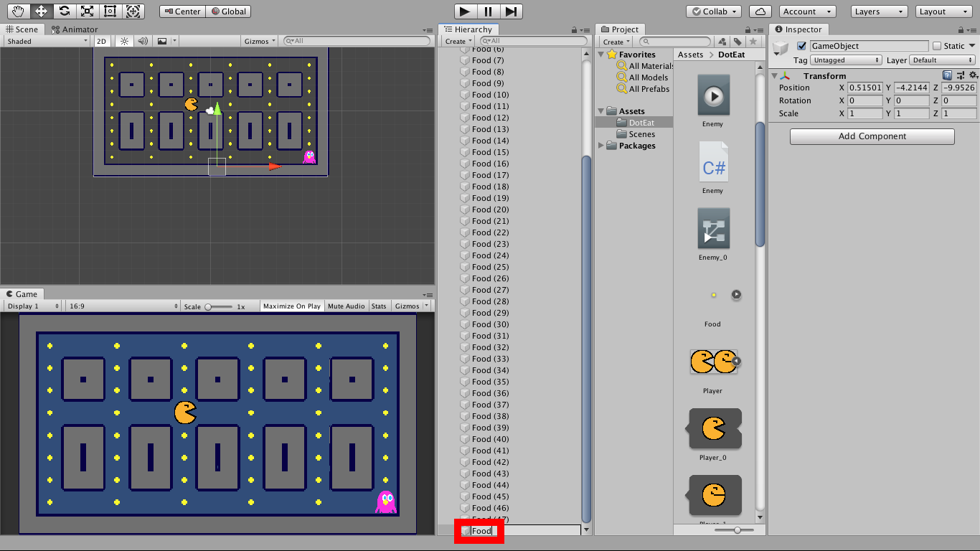
Task: Open the Account dropdown
Action: coord(807,11)
